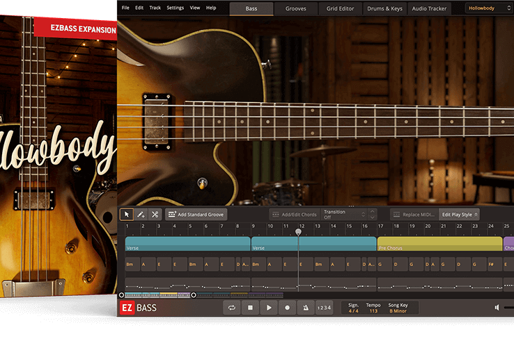Click the MIDI notes under Pre Chorus

pyautogui.click(x=440, y=285)
